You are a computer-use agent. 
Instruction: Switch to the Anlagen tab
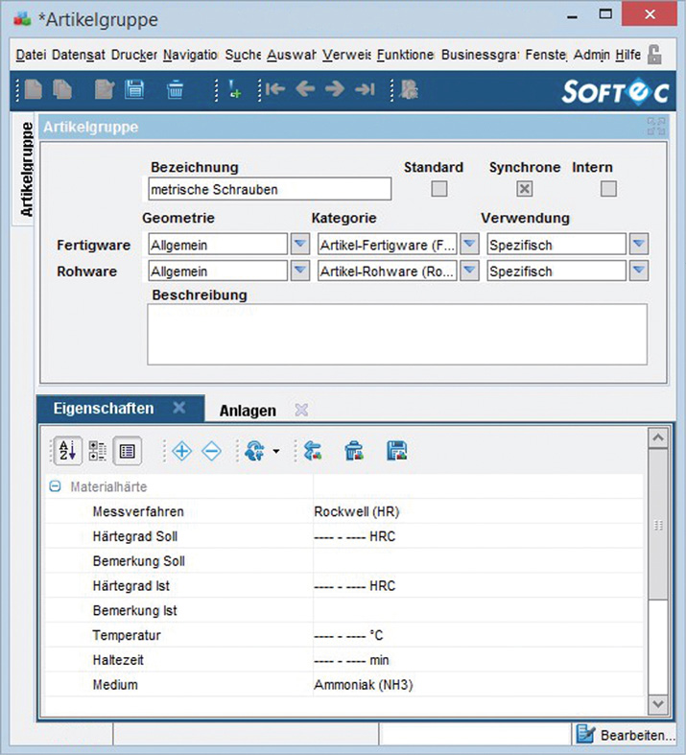[248, 411]
